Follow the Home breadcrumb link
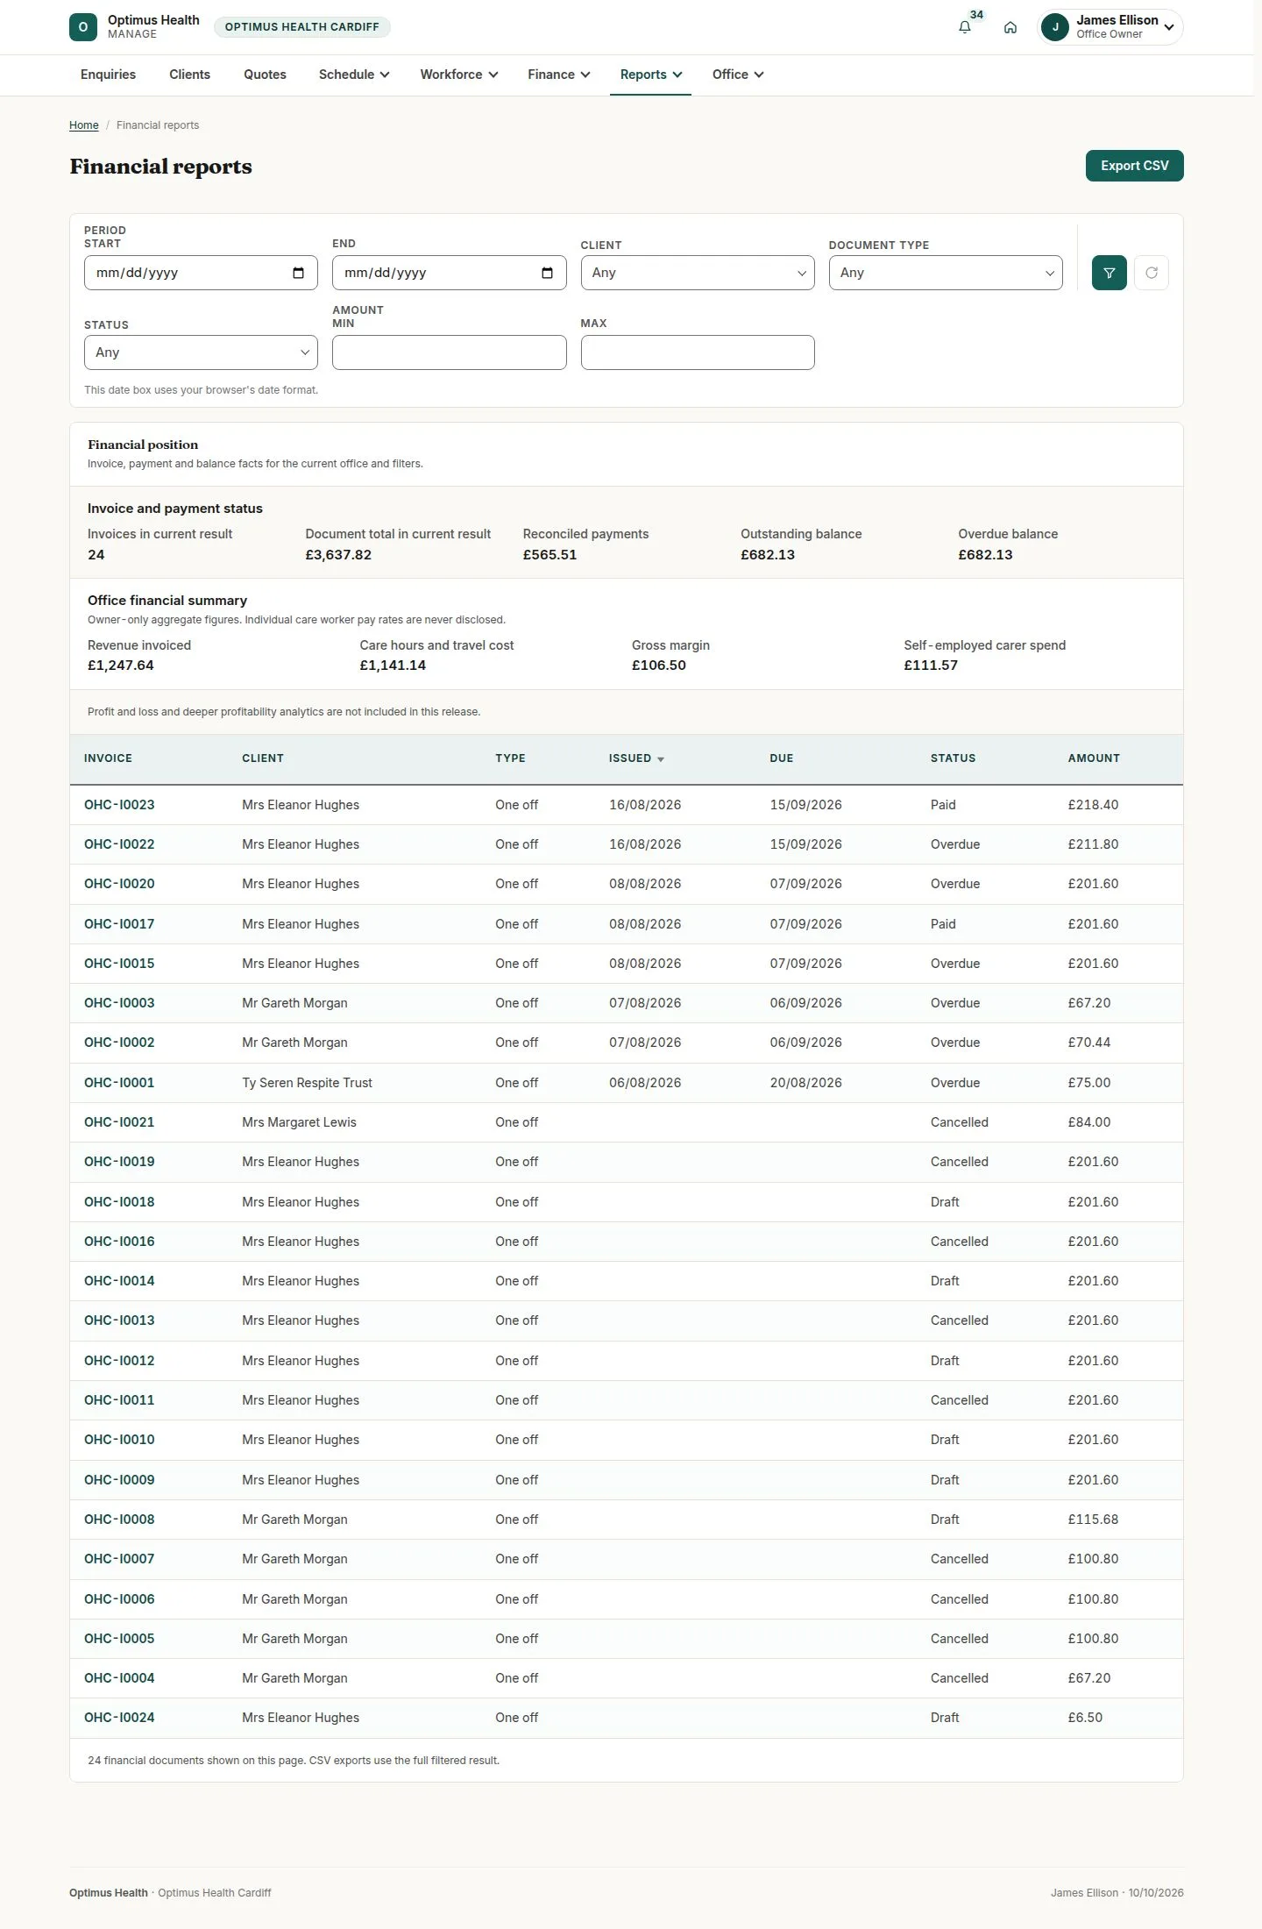Image resolution: width=1262 pixels, height=1929 pixels. [84, 125]
